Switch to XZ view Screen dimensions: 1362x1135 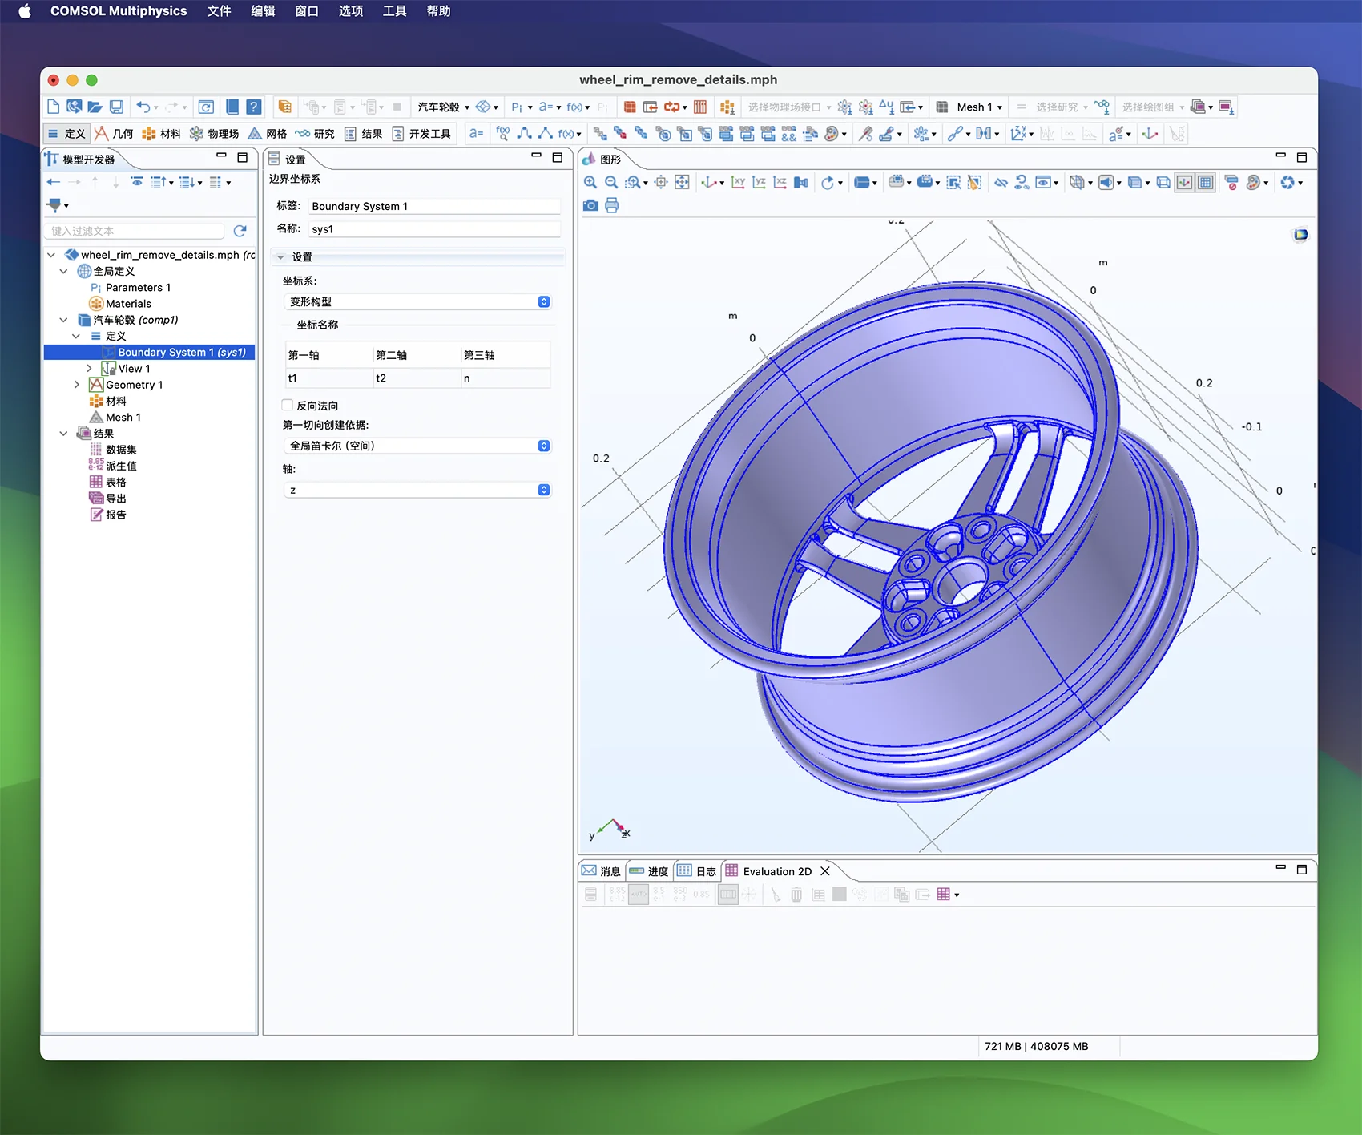pyautogui.click(x=780, y=183)
